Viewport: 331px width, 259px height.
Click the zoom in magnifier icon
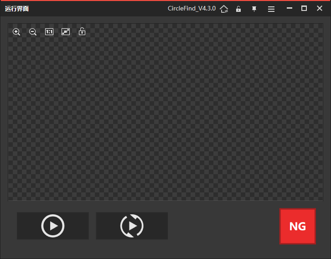click(x=16, y=32)
